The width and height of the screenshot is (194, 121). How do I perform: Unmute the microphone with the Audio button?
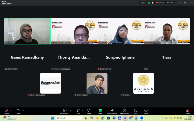[6, 111]
